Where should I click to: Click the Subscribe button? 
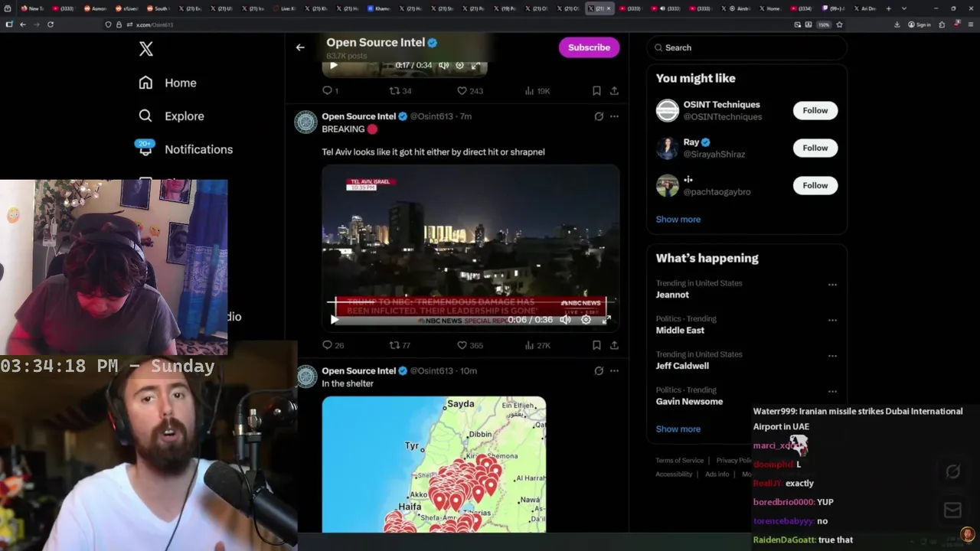coord(589,47)
